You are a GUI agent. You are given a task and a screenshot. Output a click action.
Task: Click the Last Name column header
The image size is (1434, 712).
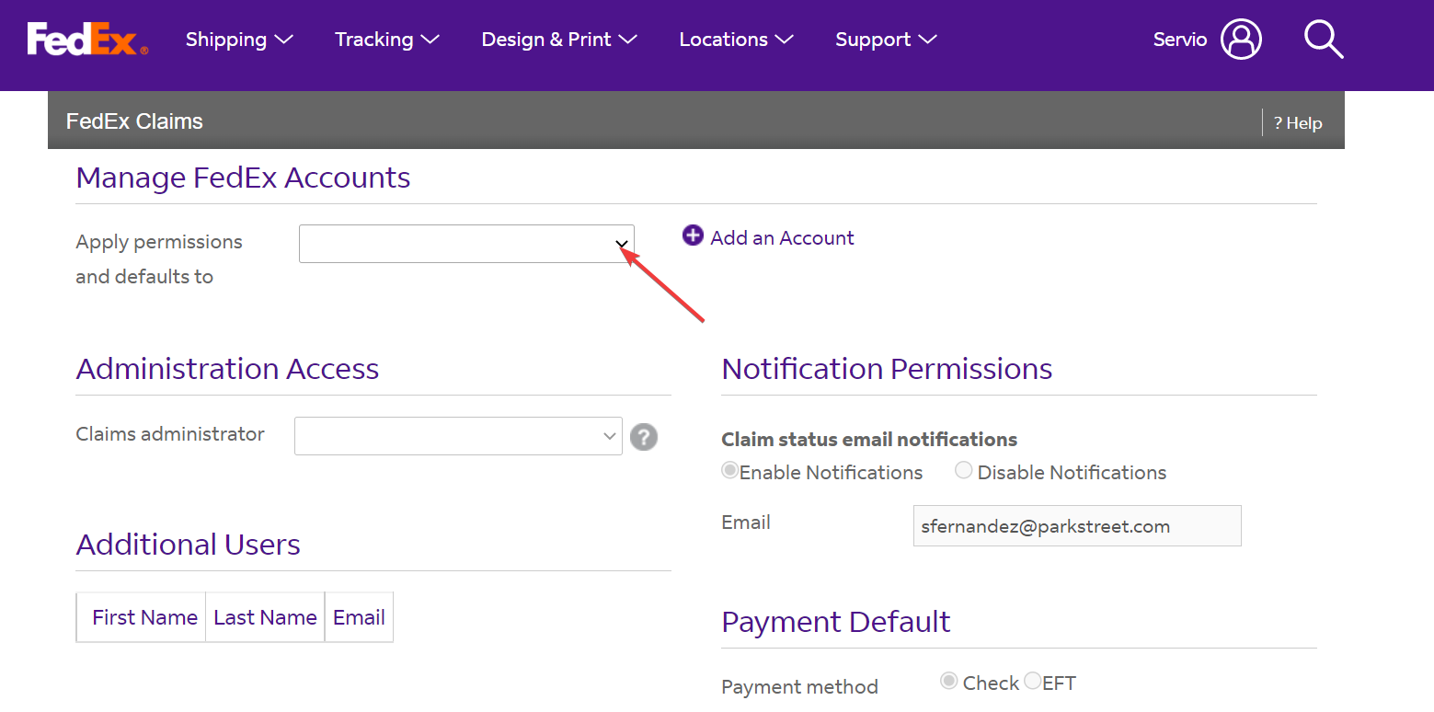[265, 617]
